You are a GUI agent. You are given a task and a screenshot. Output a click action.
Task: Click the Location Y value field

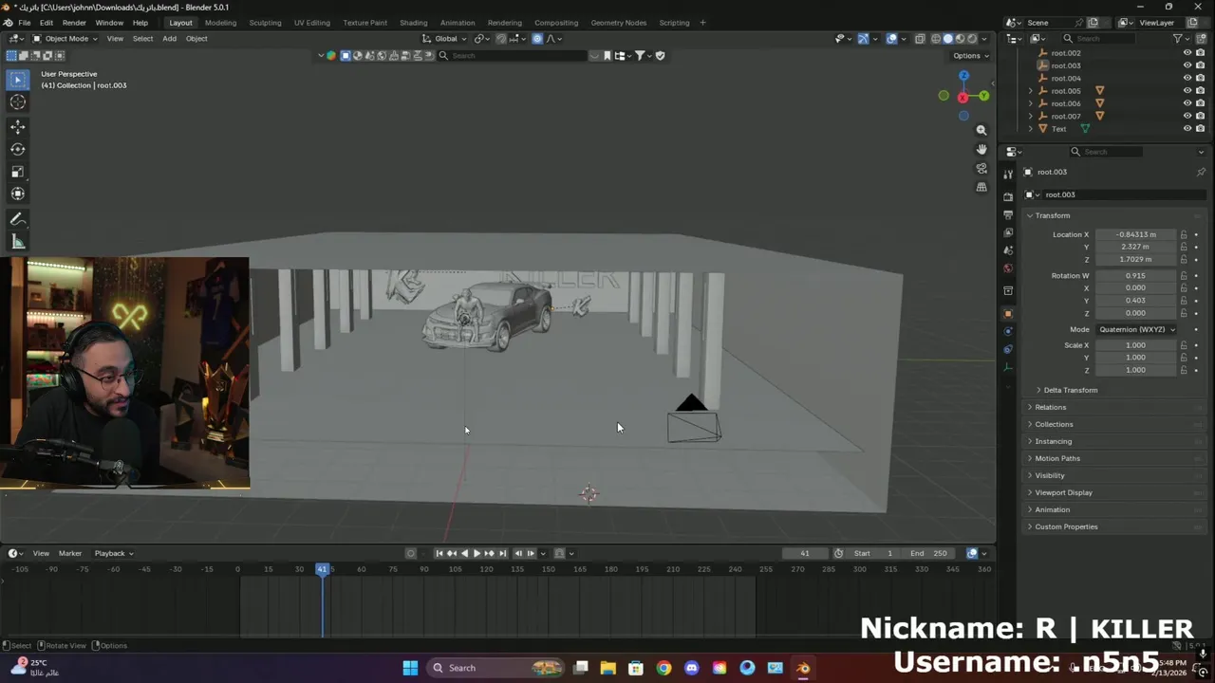click(x=1136, y=247)
